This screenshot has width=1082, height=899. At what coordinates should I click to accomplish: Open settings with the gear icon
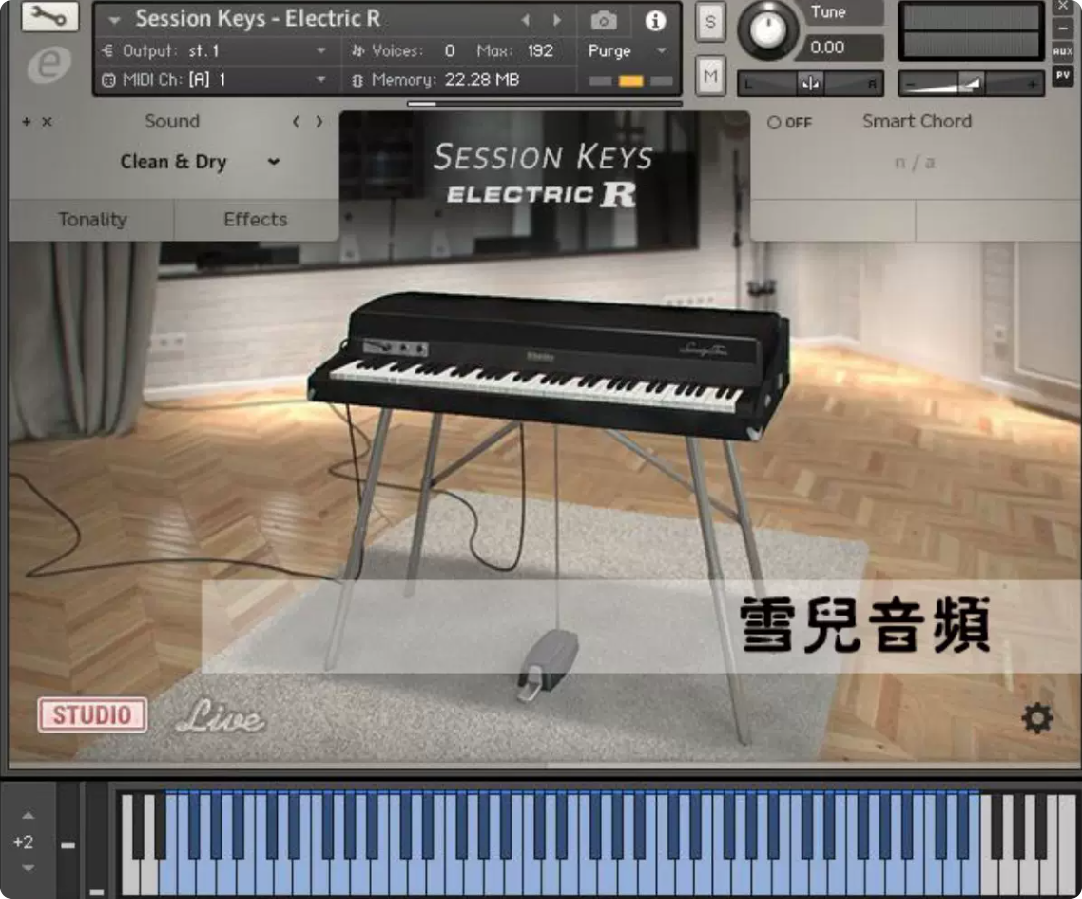pos(1037,719)
